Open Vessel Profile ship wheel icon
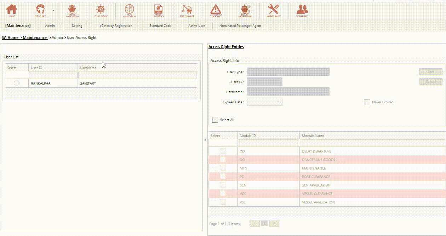446x236 pixels. pyautogui.click(x=101, y=10)
